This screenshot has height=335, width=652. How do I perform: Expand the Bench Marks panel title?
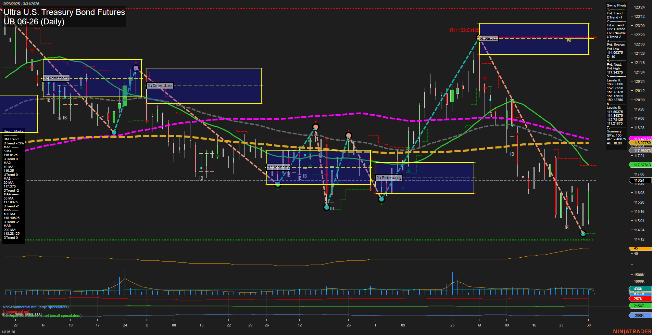pyautogui.click(x=13, y=131)
